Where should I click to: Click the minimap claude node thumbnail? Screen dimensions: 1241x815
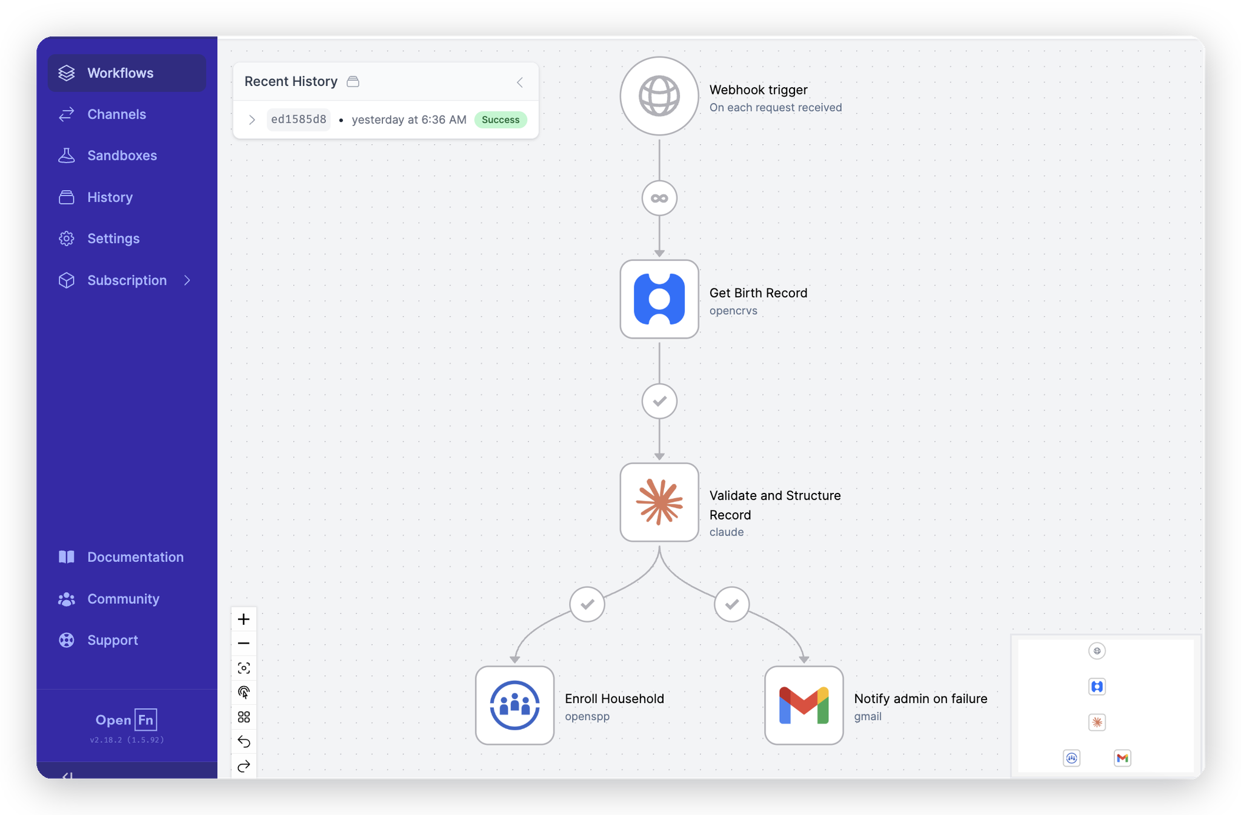point(1097,722)
